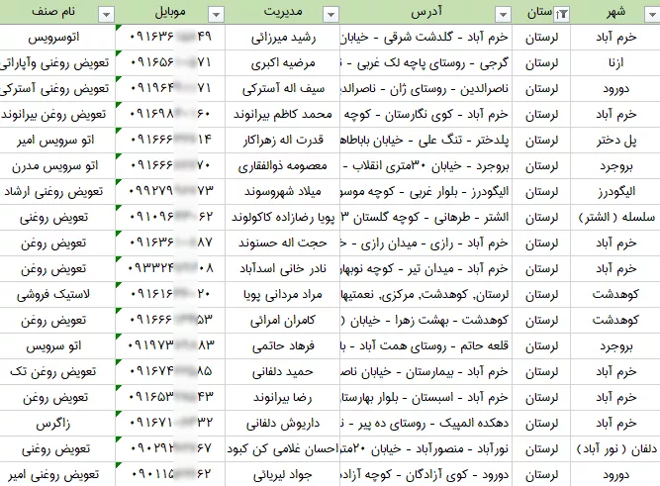
Task: Select the city cell پل دختر
Action: pyautogui.click(x=615, y=141)
